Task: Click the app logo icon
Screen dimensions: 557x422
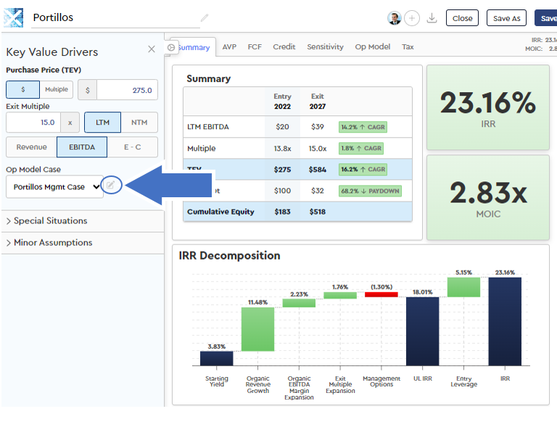Action: coord(13,17)
